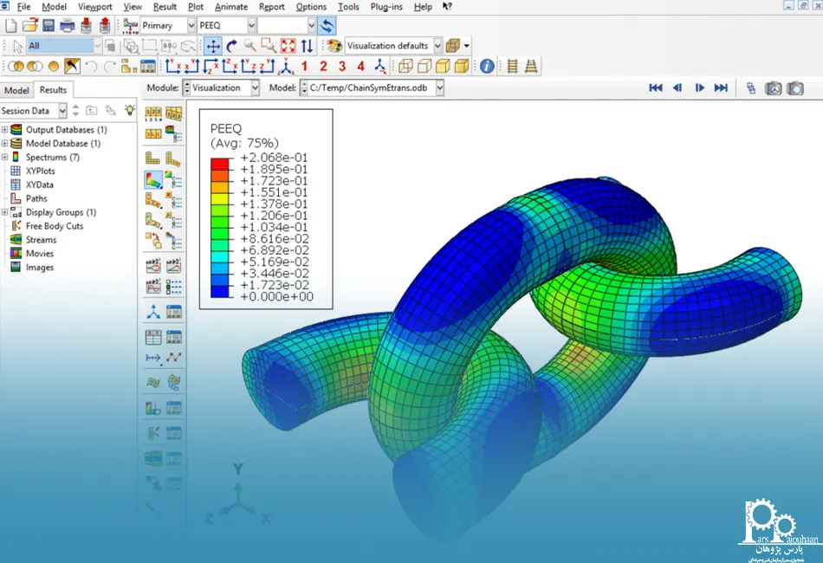Open the PEEQ output variable dropdown
This screenshot has width=823, height=563.
(250, 26)
